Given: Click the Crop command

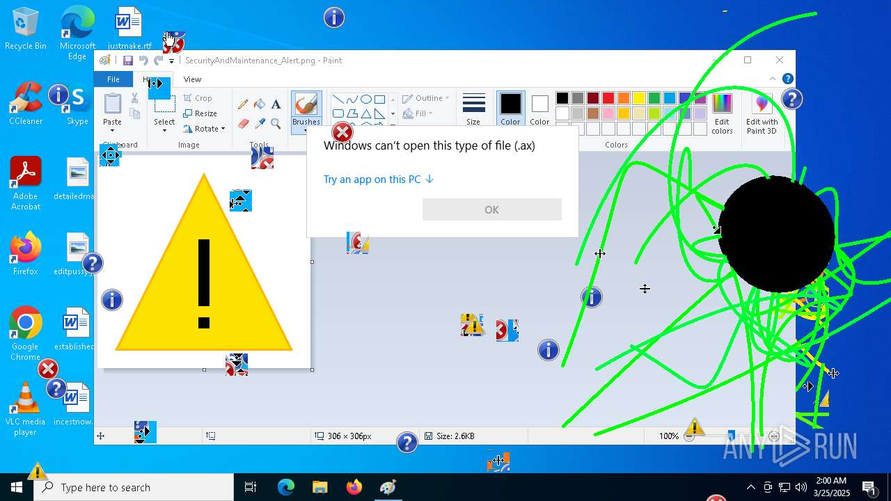Looking at the screenshot, I should tap(198, 98).
